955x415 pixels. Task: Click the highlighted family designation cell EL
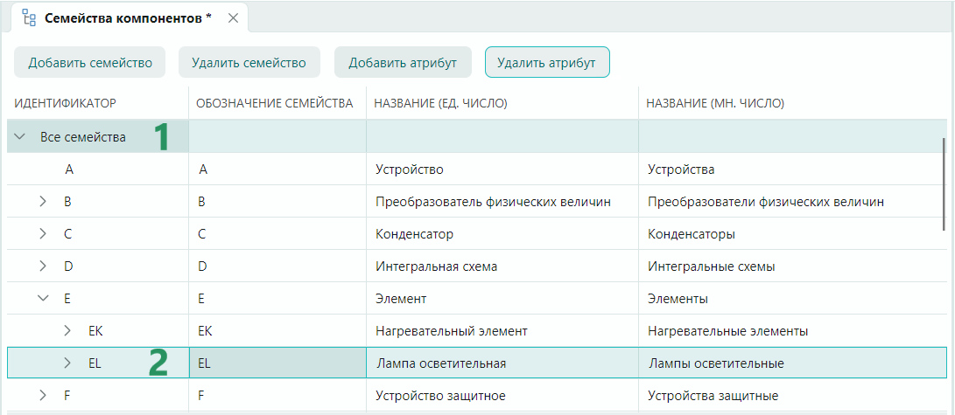[277, 363]
